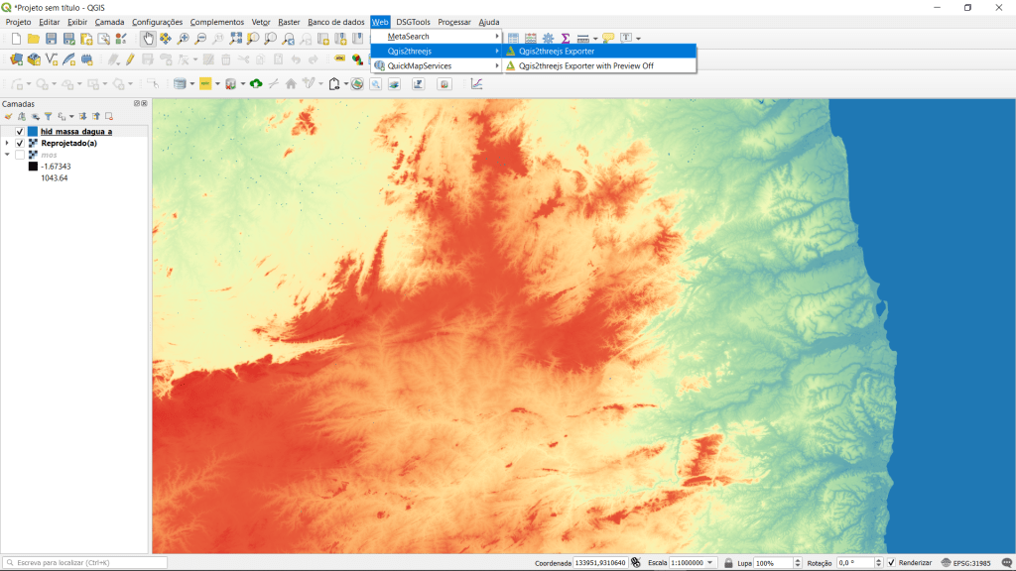Enable the mos layer checkbox
Image resolution: width=1016 pixels, height=571 pixels.
point(20,155)
